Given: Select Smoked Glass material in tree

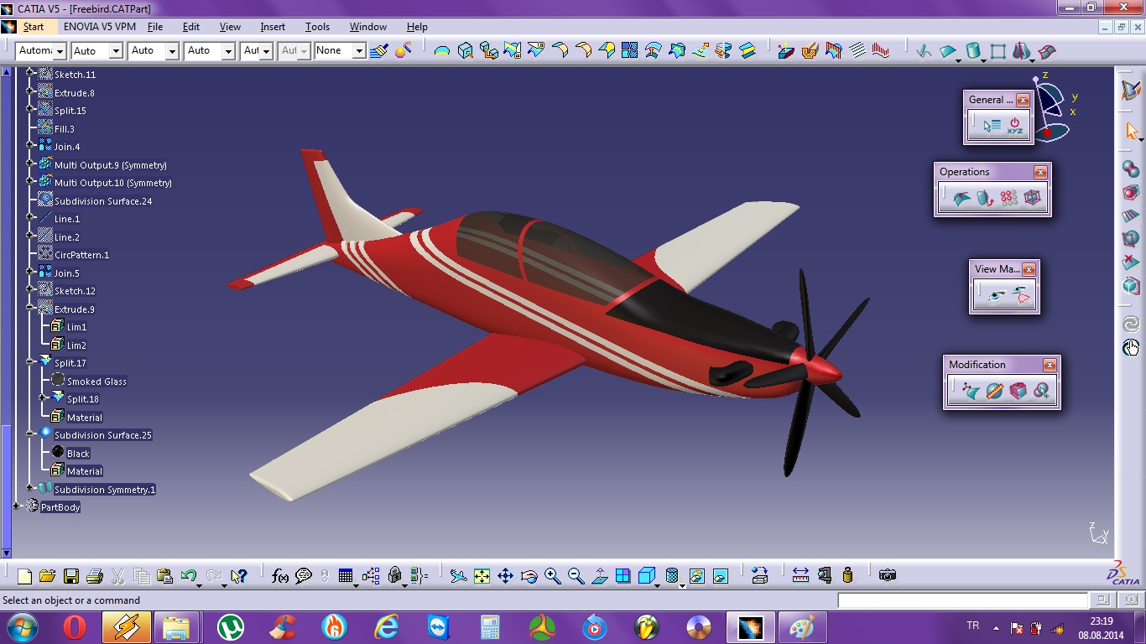Looking at the screenshot, I should coord(96,382).
